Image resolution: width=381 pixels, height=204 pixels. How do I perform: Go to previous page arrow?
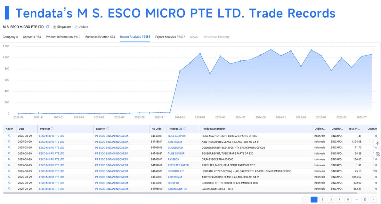[x=305, y=200]
